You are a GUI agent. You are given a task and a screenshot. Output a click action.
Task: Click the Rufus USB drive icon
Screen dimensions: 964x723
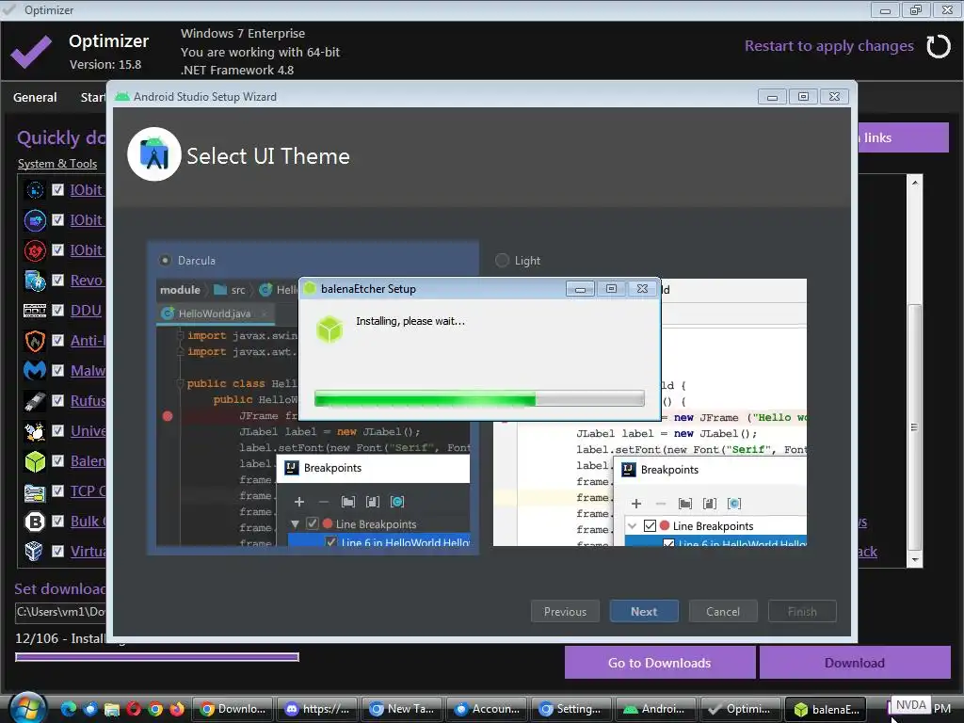35,401
